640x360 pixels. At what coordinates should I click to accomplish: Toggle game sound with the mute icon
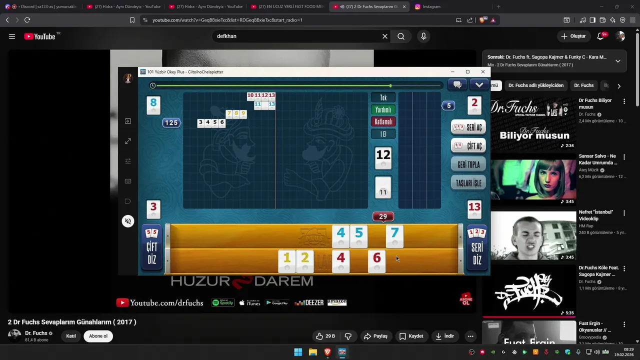pyautogui.click(x=128, y=221)
